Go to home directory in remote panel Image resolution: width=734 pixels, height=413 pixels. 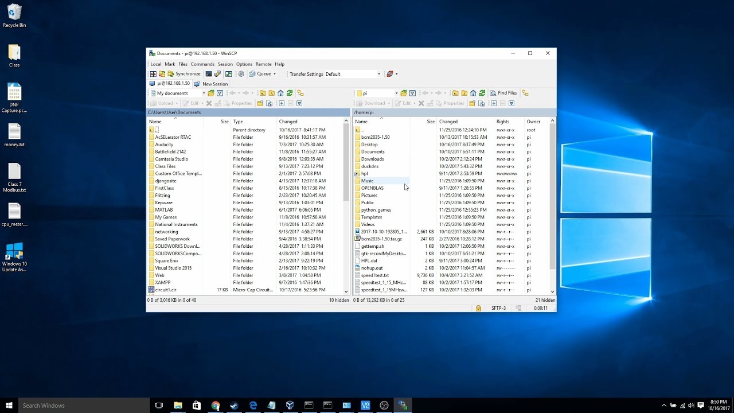point(473,93)
